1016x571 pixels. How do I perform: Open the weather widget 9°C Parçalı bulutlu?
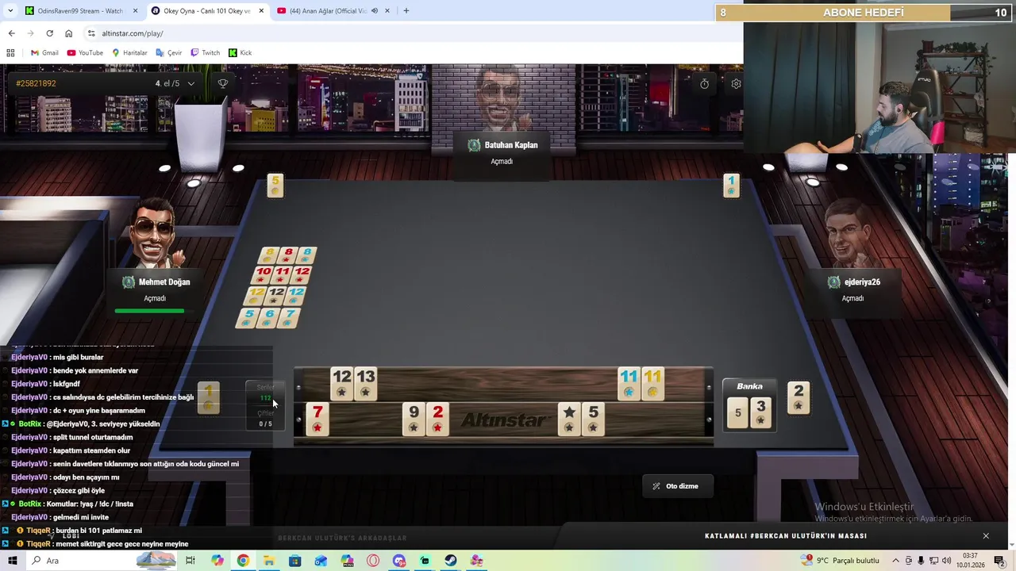pyautogui.click(x=840, y=561)
